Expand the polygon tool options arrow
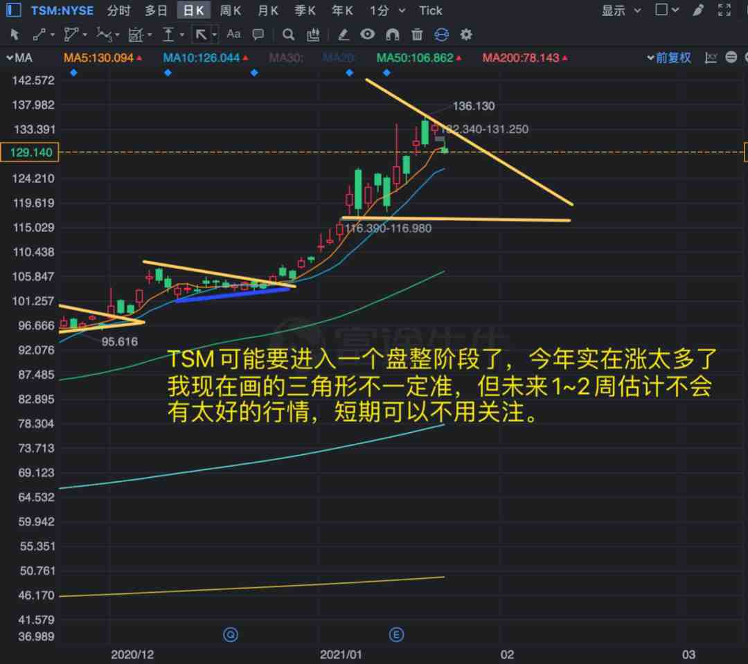Image resolution: width=748 pixels, height=664 pixels. (x=84, y=35)
